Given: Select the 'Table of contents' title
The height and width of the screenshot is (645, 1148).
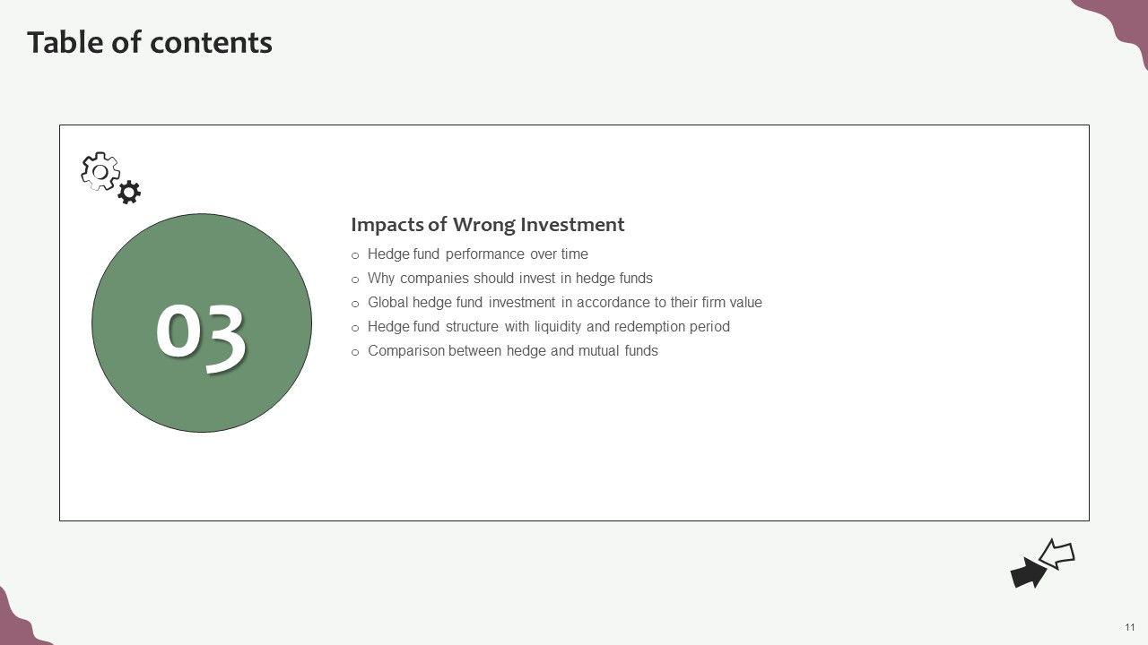Looking at the screenshot, I should (150, 42).
